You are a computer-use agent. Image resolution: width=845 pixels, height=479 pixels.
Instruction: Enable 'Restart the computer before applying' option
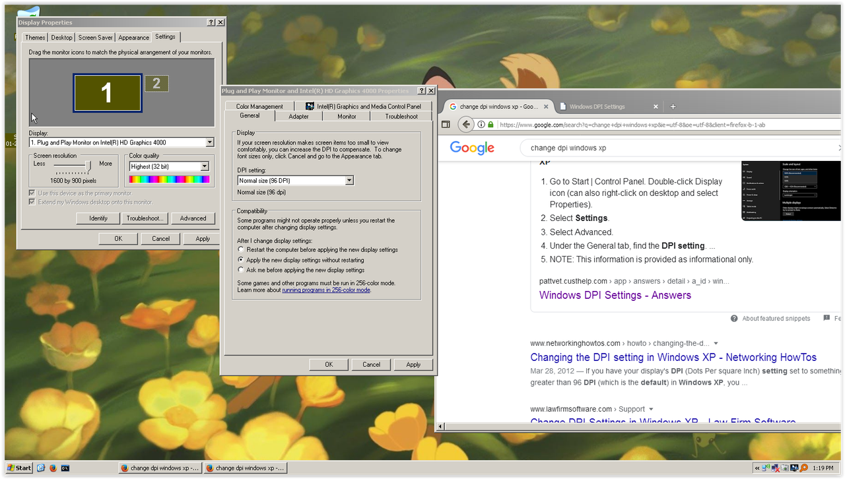pos(241,249)
